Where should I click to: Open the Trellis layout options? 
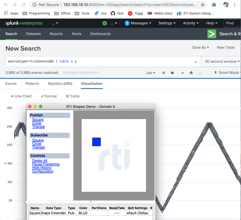point(73,96)
